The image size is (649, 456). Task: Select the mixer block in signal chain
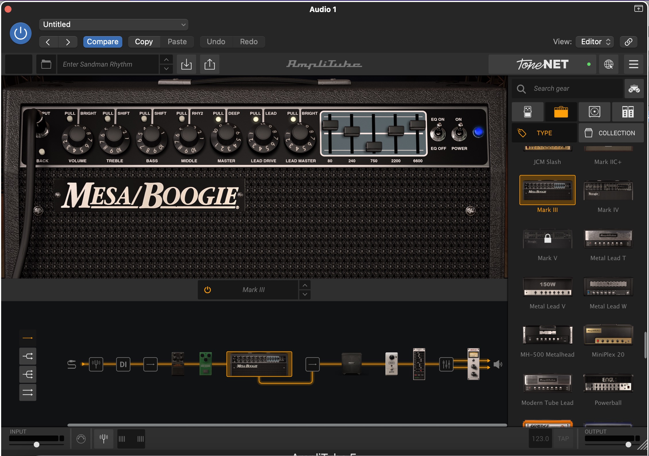click(446, 364)
